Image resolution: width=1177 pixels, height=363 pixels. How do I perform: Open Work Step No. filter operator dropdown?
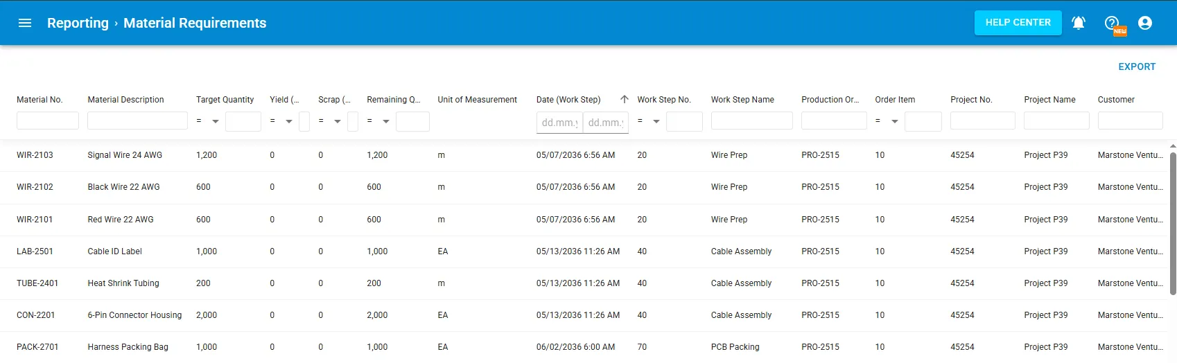pyautogui.click(x=649, y=121)
